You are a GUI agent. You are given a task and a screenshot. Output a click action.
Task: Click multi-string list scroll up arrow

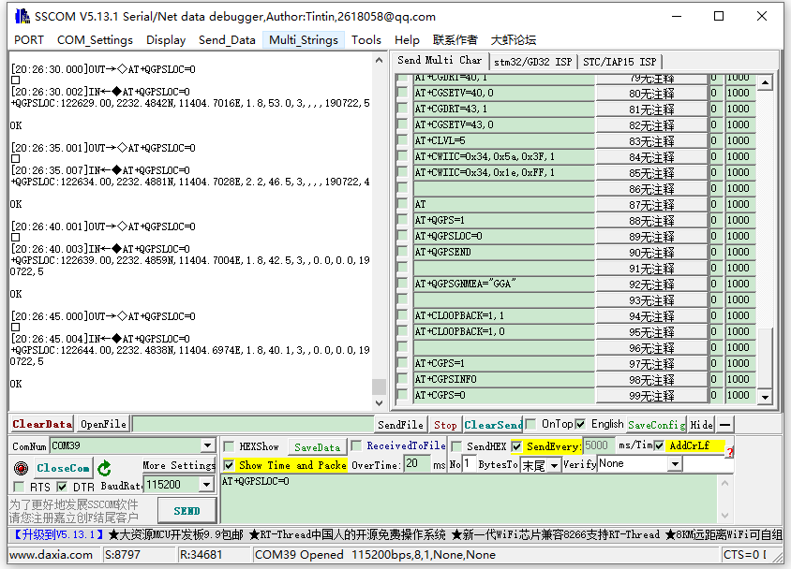(x=766, y=82)
